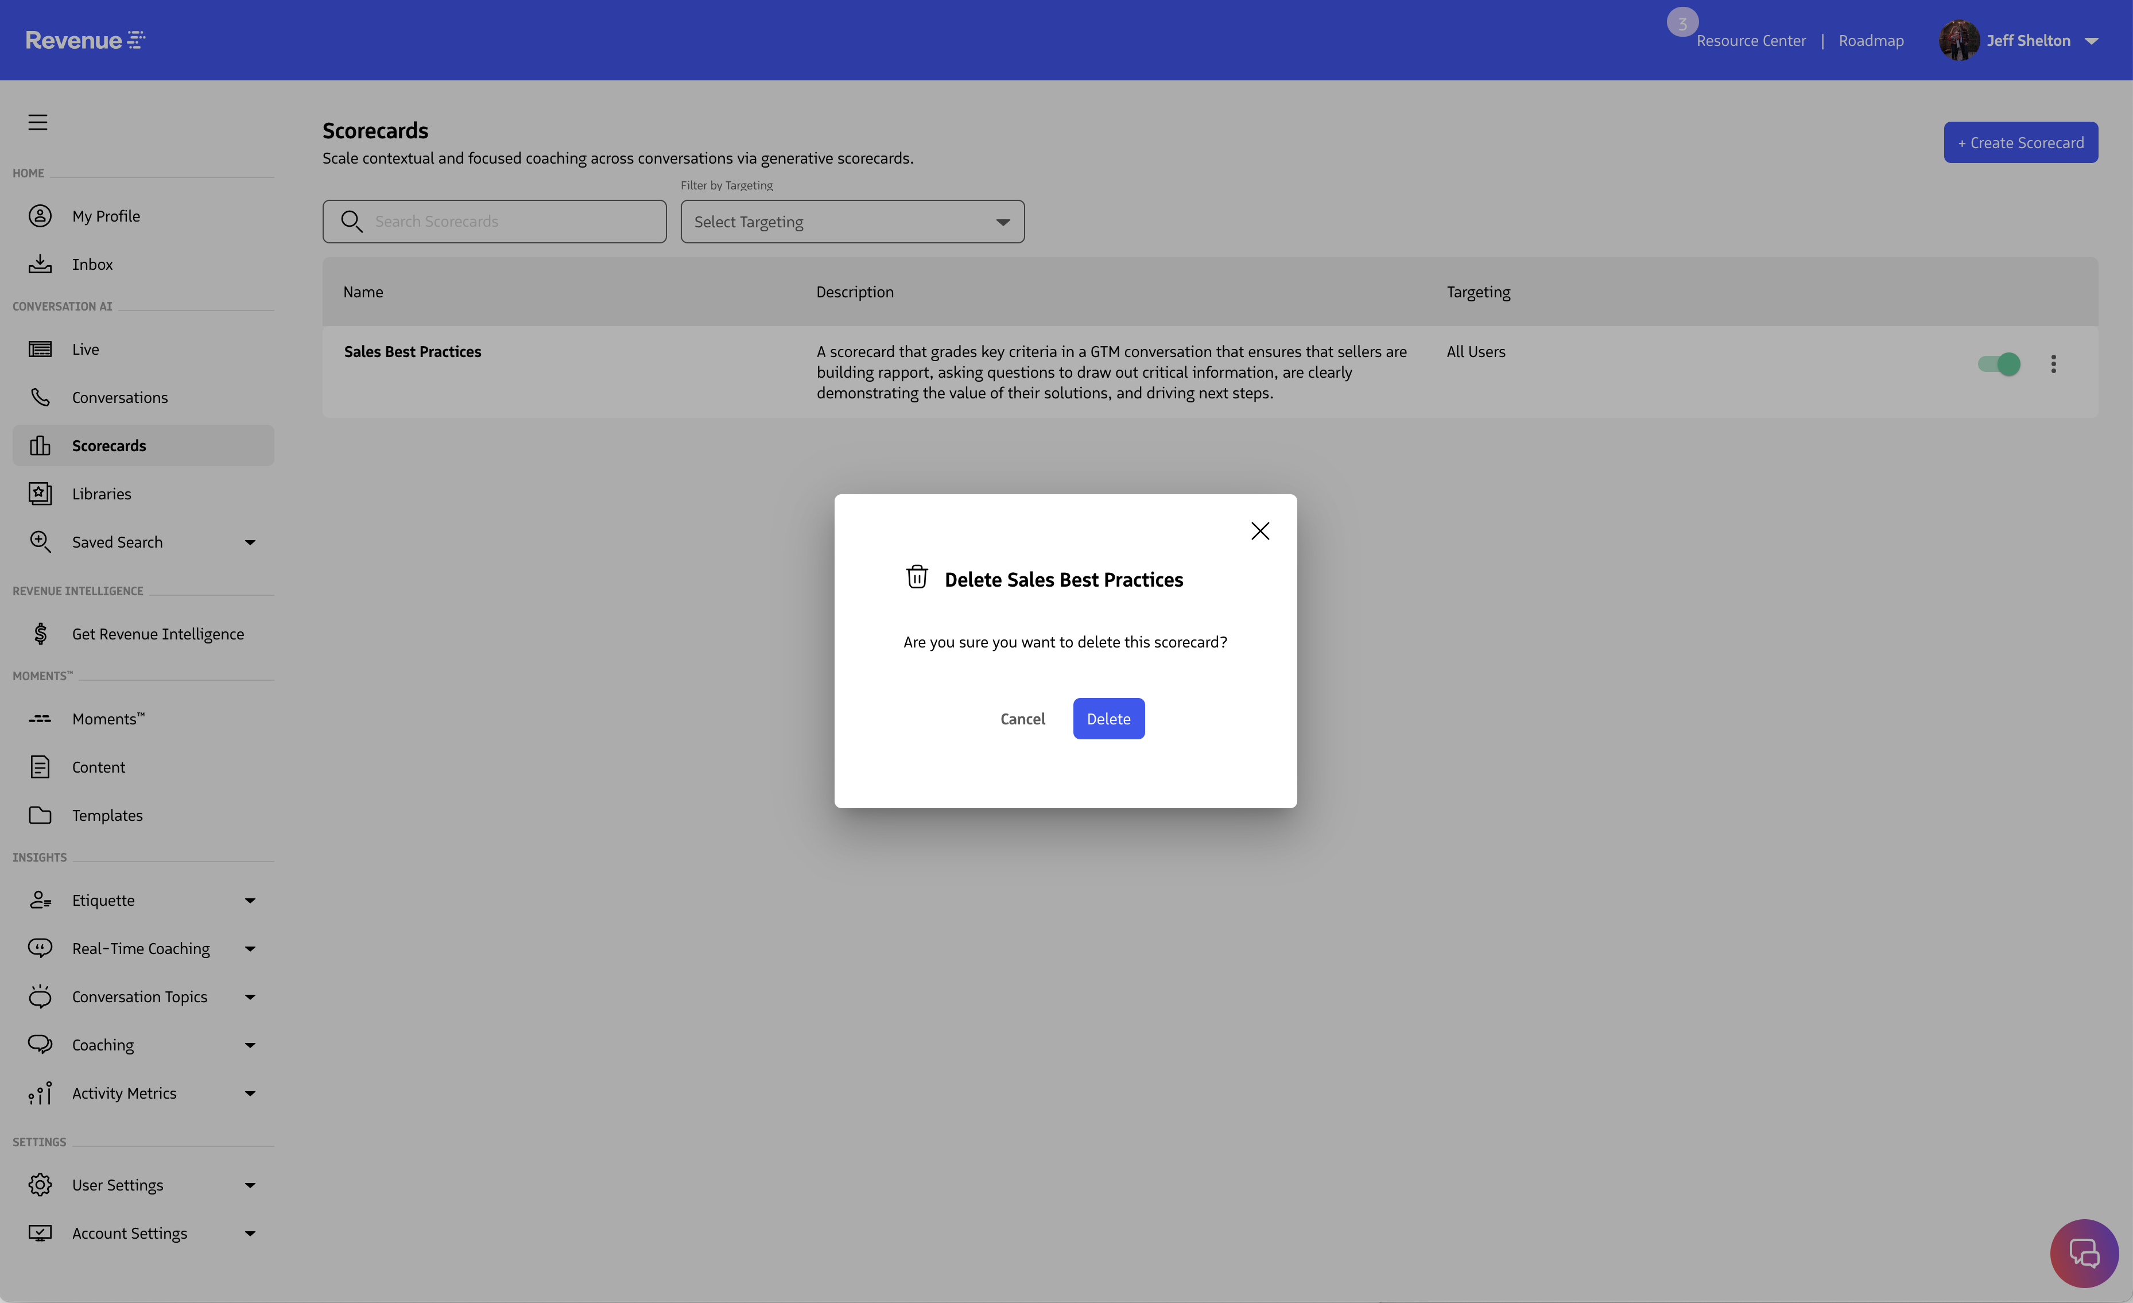Viewport: 2133px width, 1303px height.
Task: Open the Inbox menu item
Action: coord(92,264)
